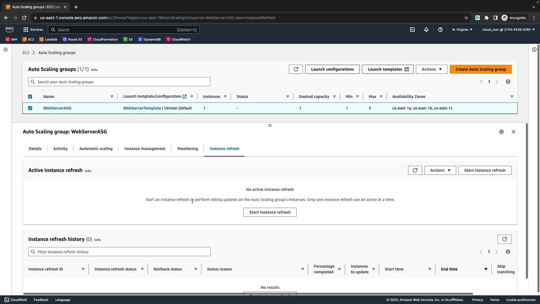The image size is (540, 304).
Task: Switch to the Instance management tab
Action: coord(145,149)
